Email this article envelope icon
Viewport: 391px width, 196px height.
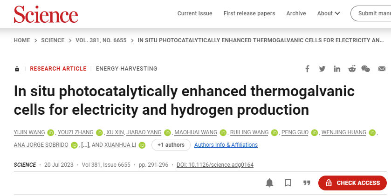pyautogui.click(x=382, y=69)
